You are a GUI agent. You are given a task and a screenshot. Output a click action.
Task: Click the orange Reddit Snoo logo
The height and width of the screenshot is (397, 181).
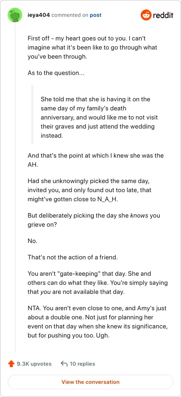click(x=145, y=15)
